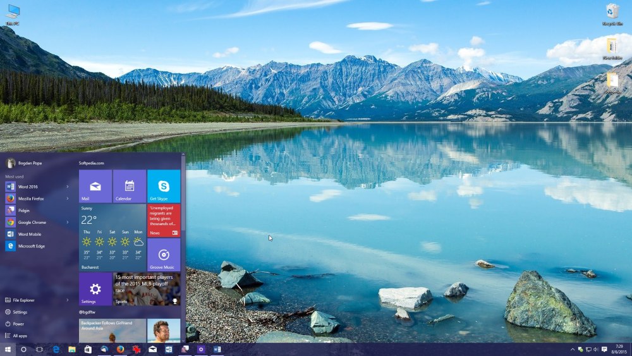Open the Settings tile
Image resolution: width=632 pixels, height=356 pixels.
pos(95,289)
